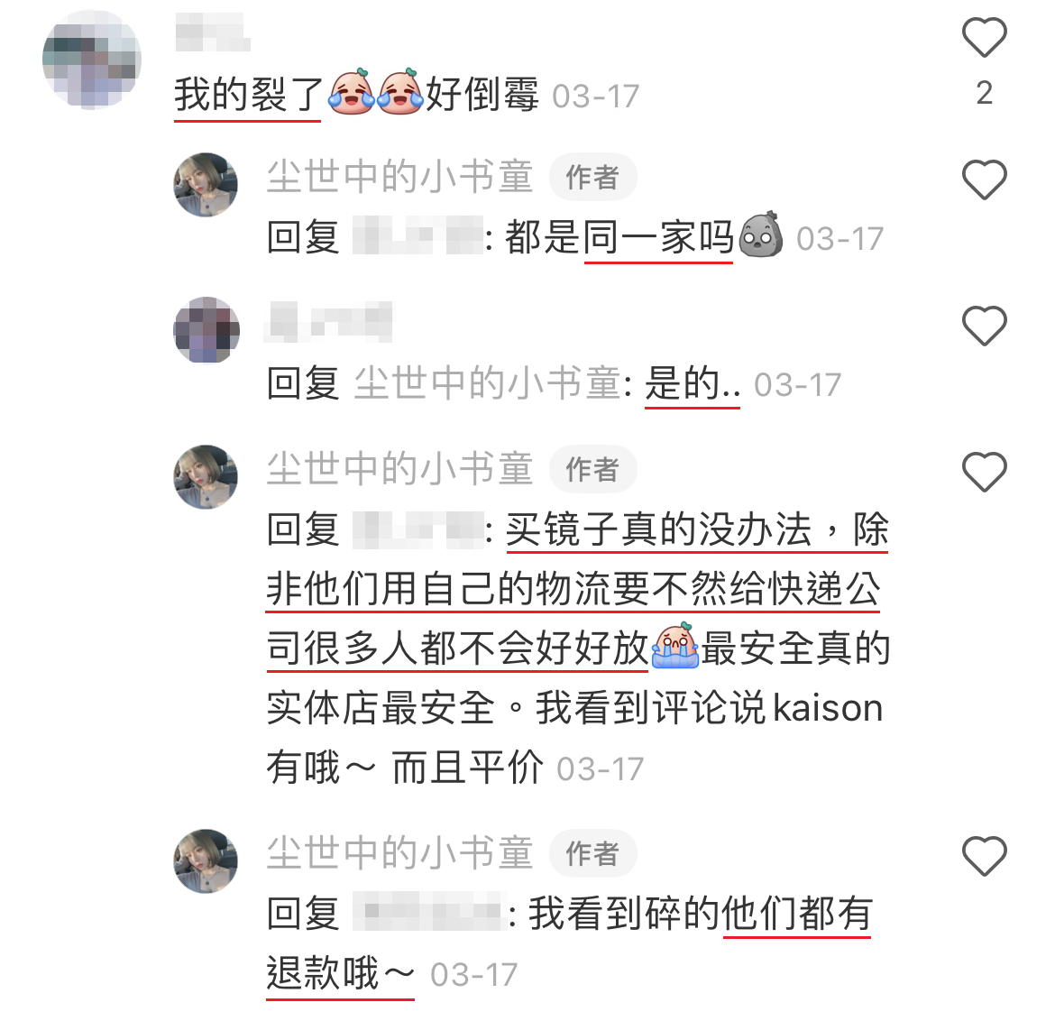Tap the 作者 badge on last author reply
Viewport: 1055px width, 1021px height.
tap(592, 853)
